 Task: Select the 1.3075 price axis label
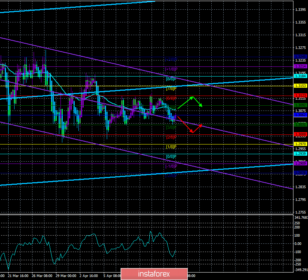tap(301, 111)
